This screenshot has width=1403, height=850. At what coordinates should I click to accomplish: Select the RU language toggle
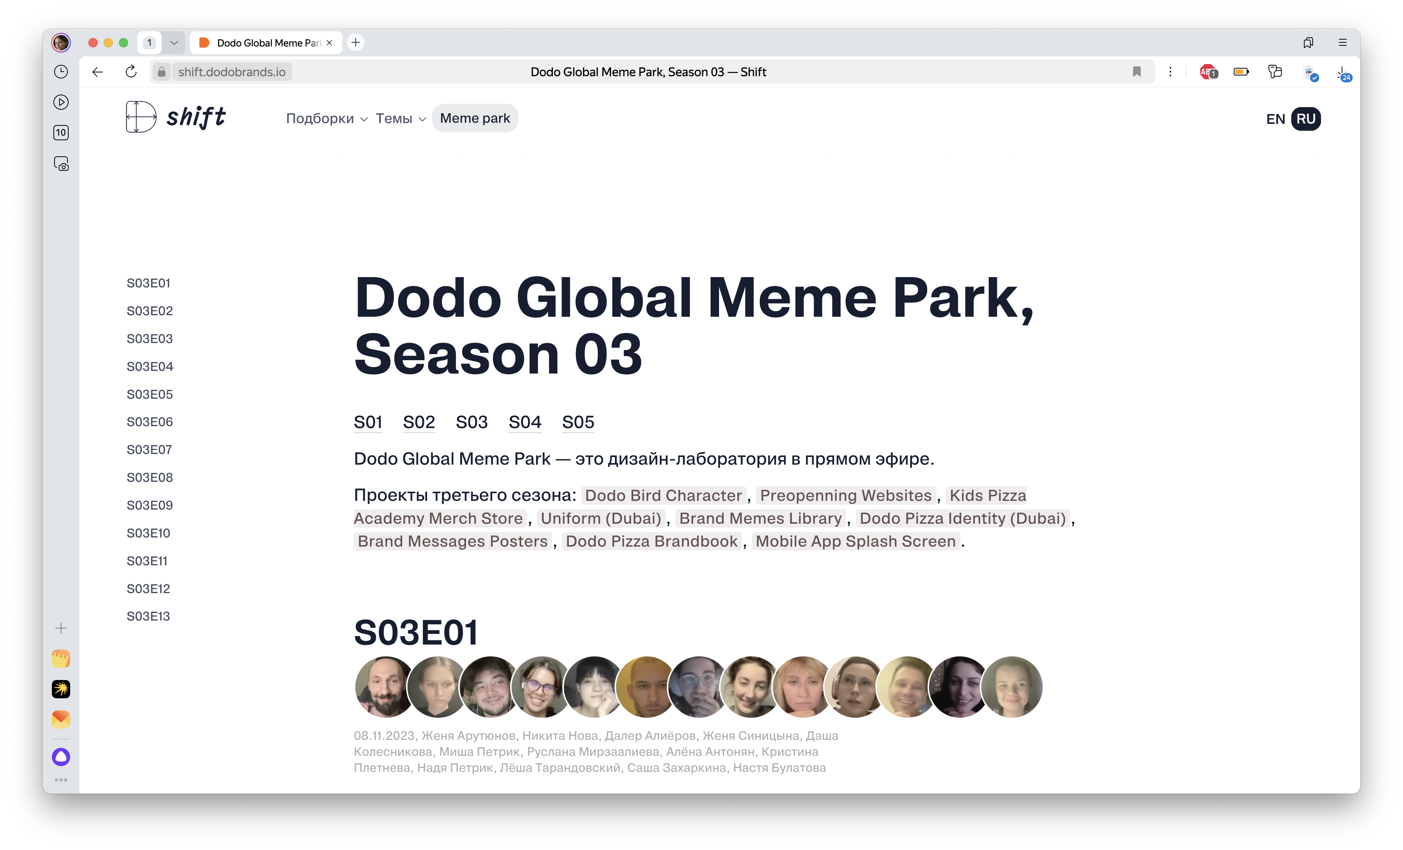point(1306,119)
